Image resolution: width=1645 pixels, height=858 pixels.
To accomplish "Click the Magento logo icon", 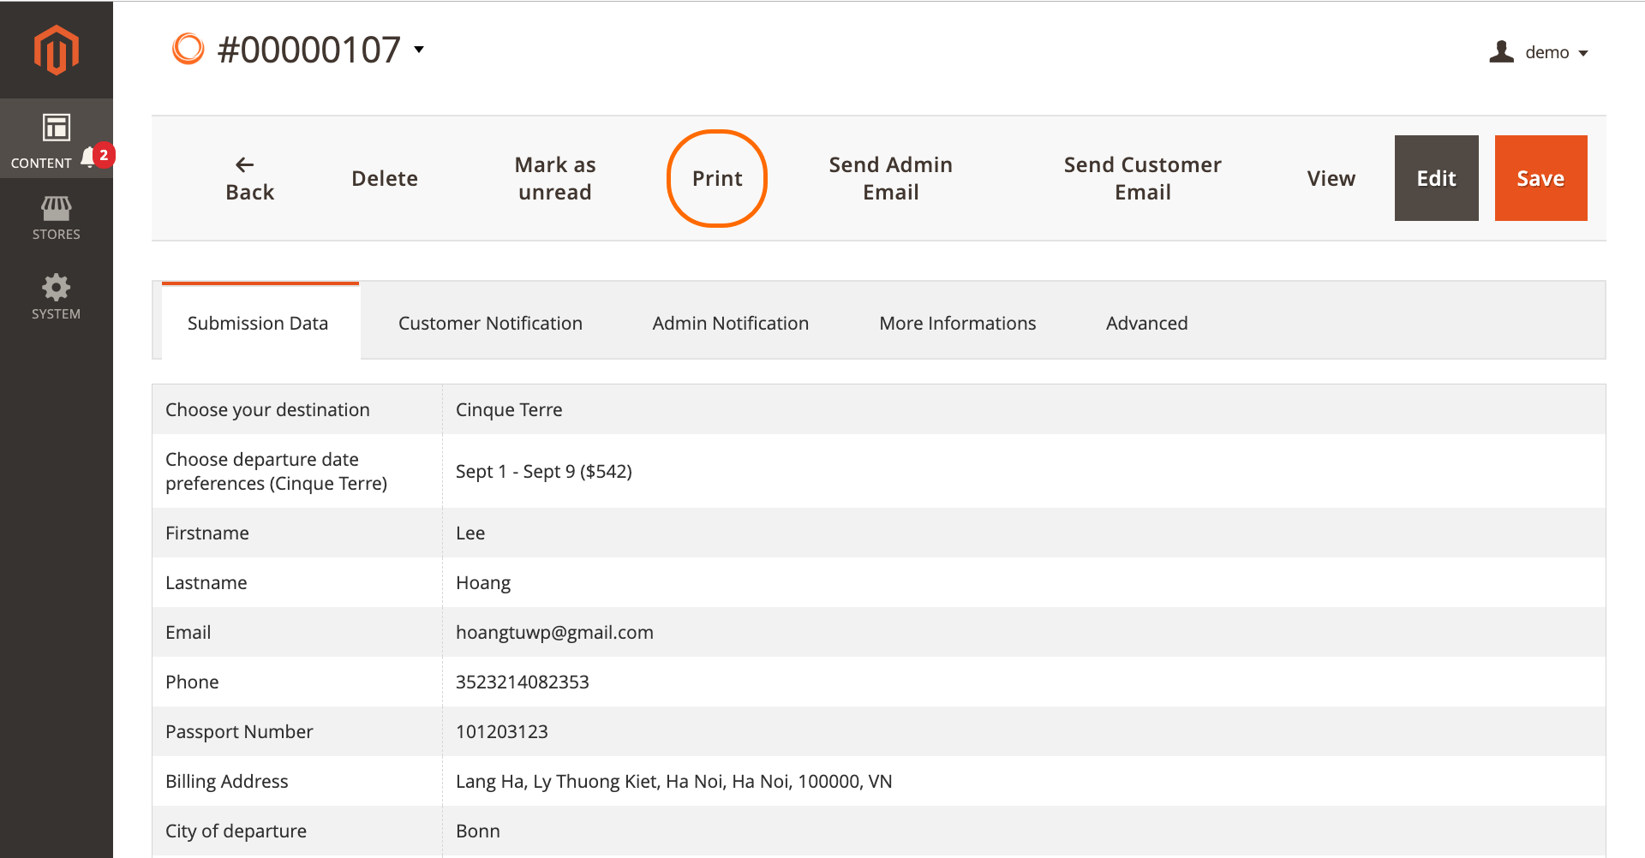I will tap(57, 51).
